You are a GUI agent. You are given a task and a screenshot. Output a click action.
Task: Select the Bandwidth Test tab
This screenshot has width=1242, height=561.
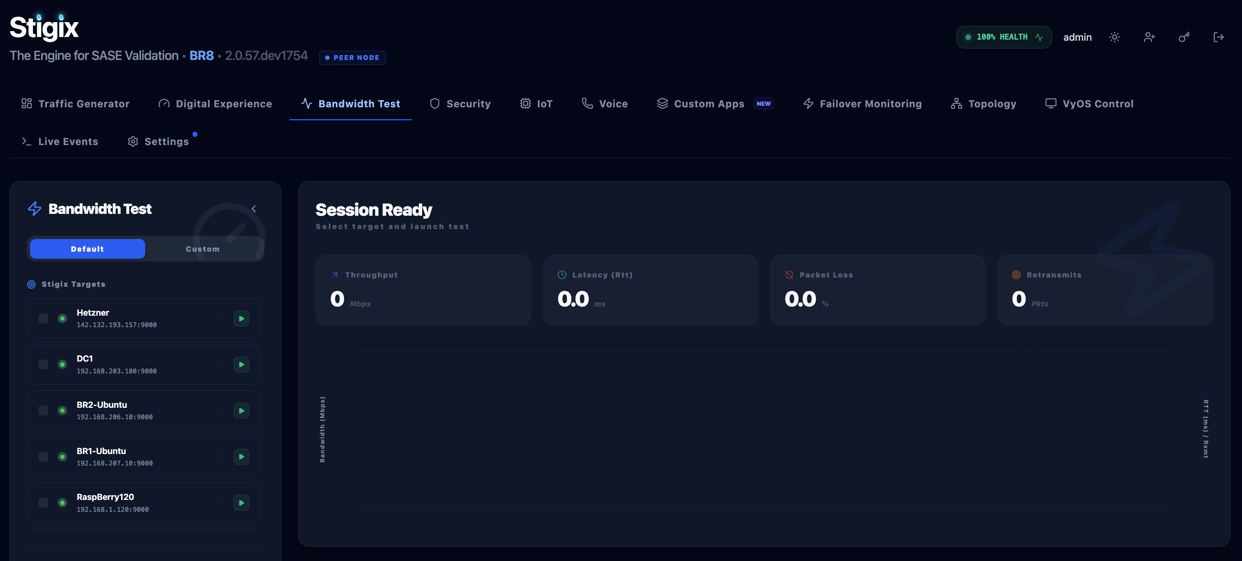pyautogui.click(x=351, y=104)
